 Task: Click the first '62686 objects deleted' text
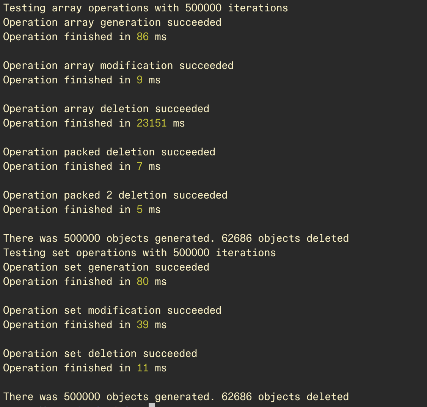(285, 239)
